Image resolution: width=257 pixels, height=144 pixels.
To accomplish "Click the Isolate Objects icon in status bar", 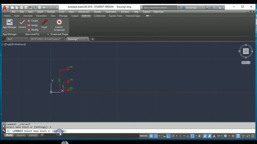I will pyautogui.click(x=243, y=136).
